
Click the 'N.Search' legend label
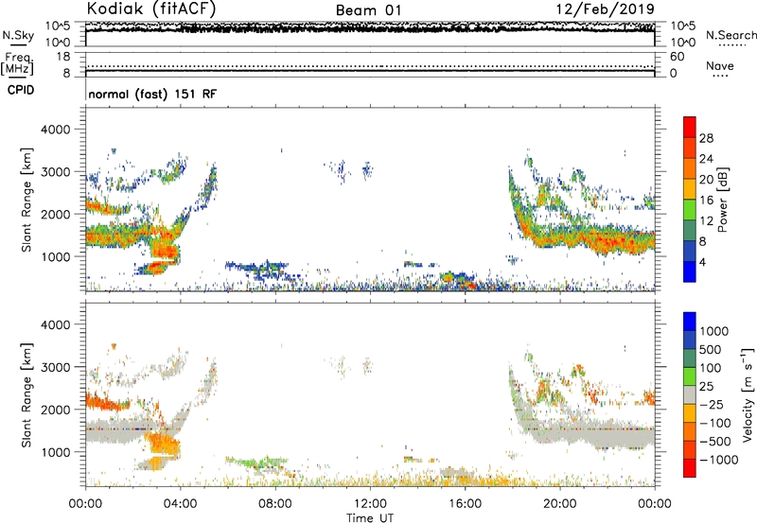(x=731, y=35)
